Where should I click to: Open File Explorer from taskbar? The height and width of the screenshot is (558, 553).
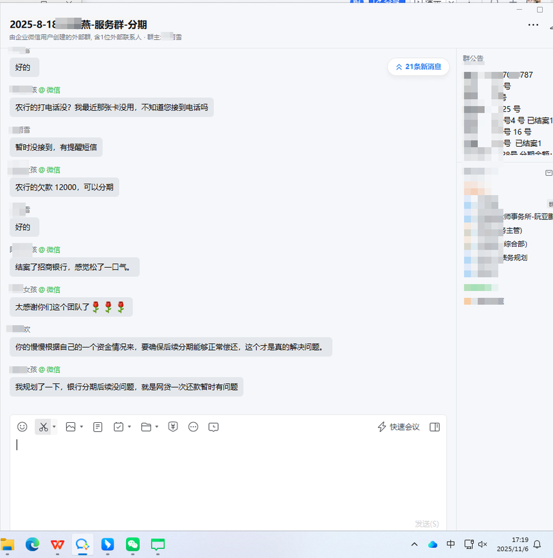pos(7,544)
